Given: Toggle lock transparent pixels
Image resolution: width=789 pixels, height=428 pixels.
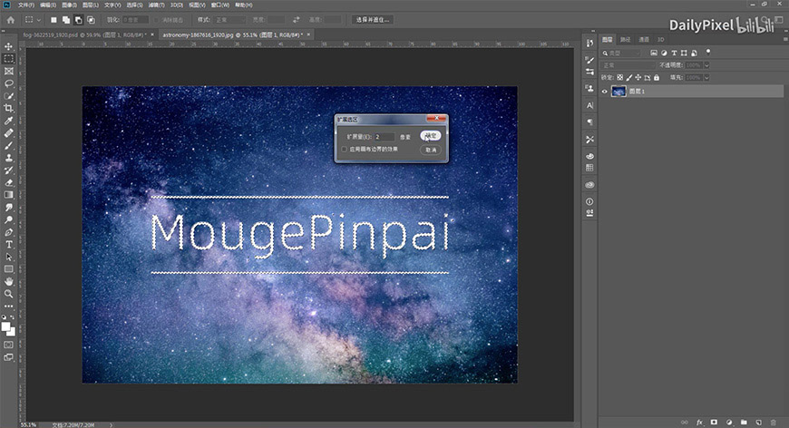Looking at the screenshot, I should coord(620,77).
